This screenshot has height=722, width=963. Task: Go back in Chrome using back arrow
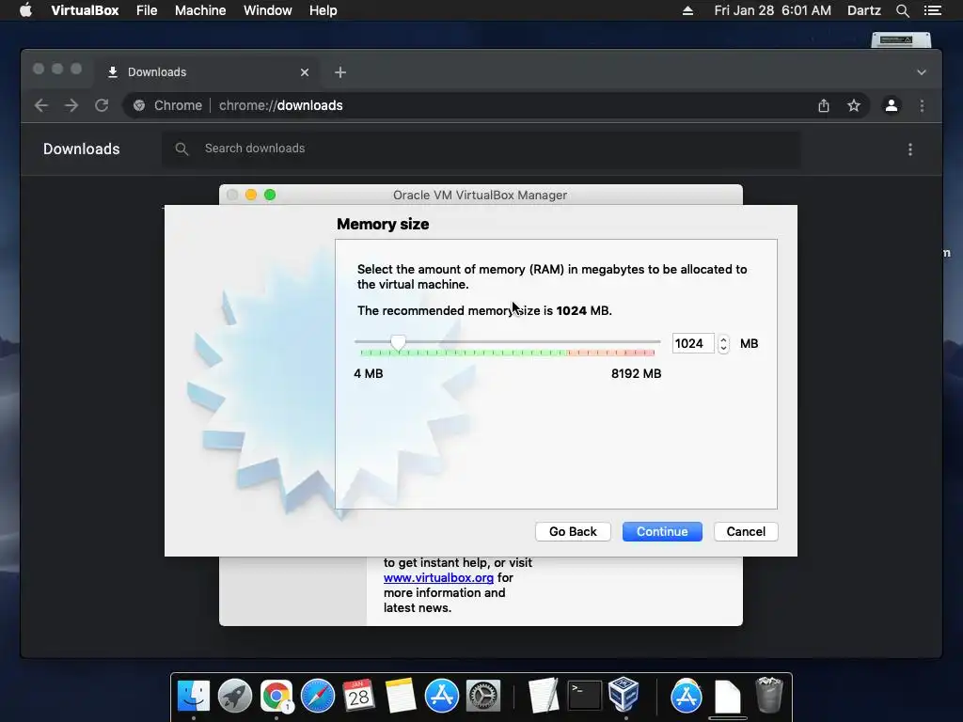pos(41,105)
